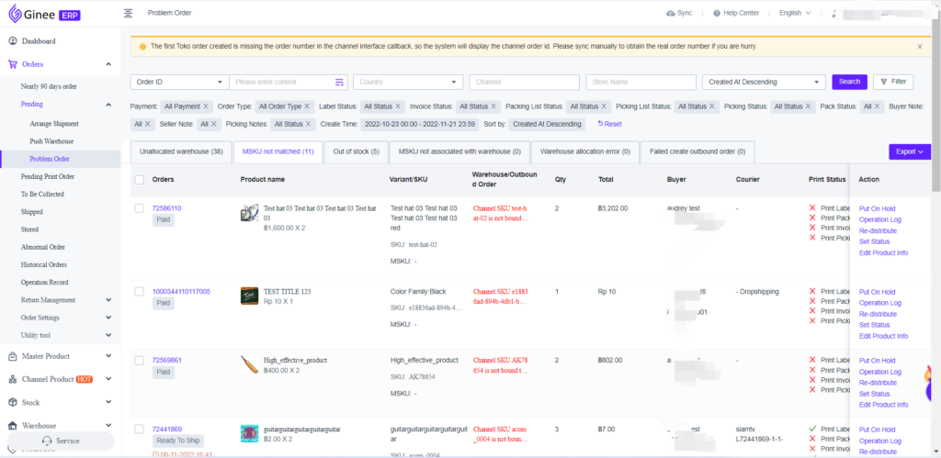Click Re-distribute for order 1000344110117005
Image resolution: width=941 pixels, height=458 pixels.
[x=878, y=314]
